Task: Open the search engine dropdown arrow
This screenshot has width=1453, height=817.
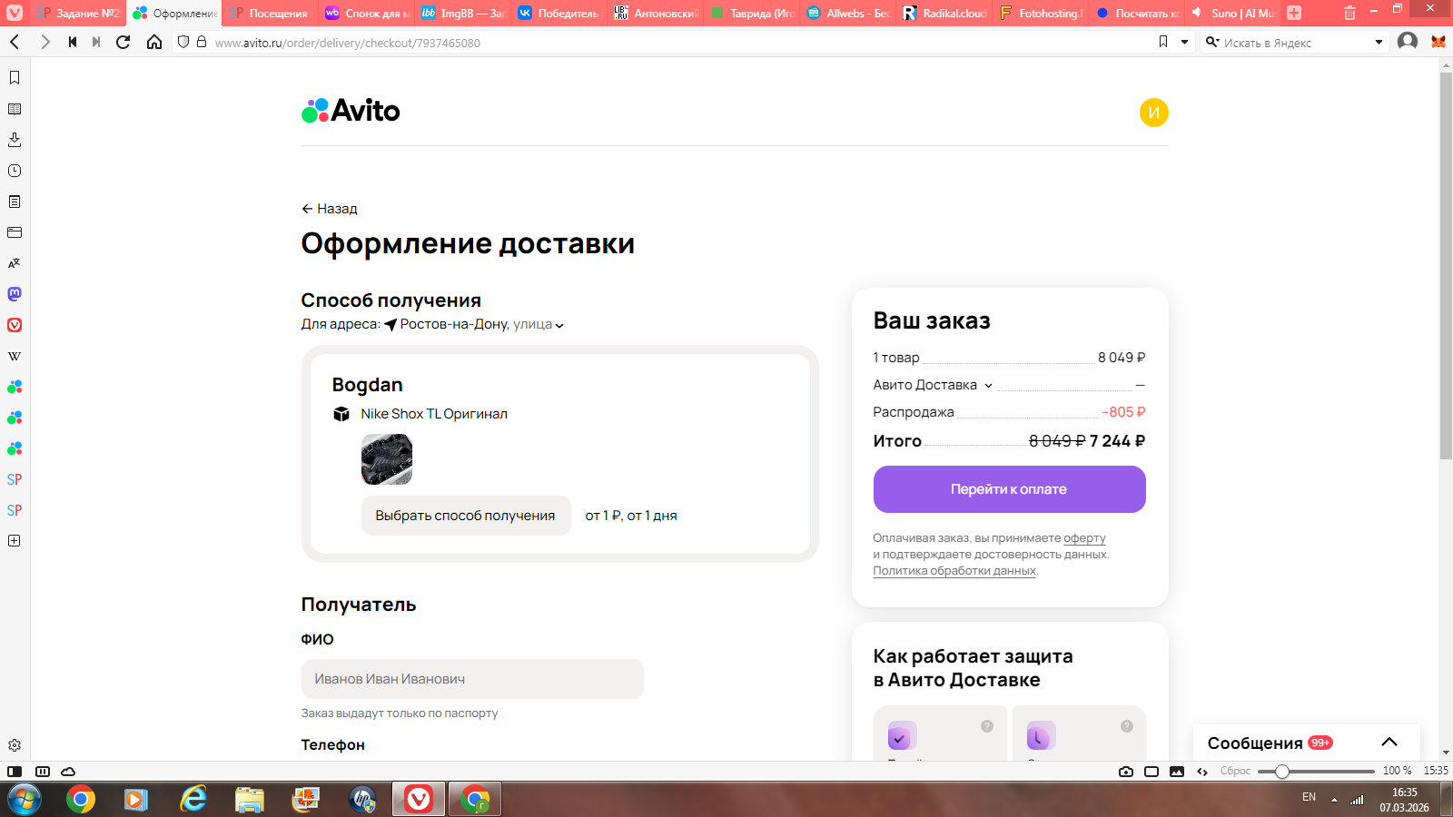Action: [1379, 42]
